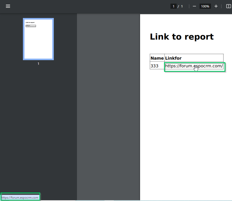
Task: Click the 100% zoom level field
Action: 205,6
